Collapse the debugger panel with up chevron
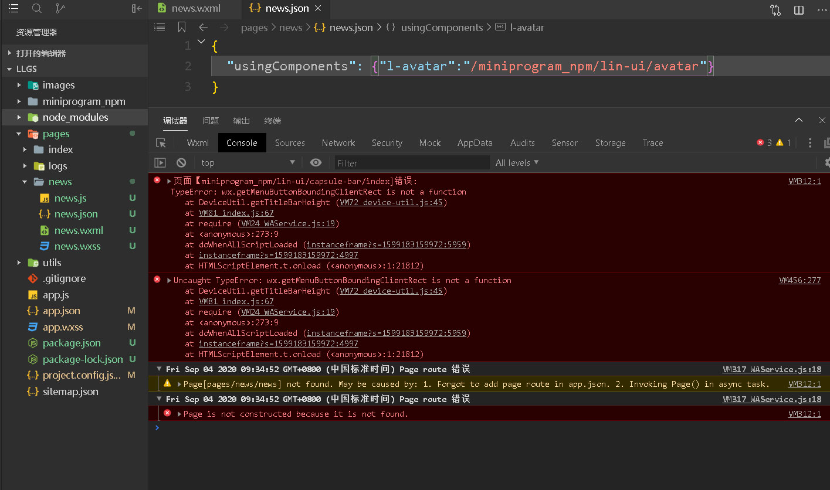The width and height of the screenshot is (830, 490). tap(799, 120)
